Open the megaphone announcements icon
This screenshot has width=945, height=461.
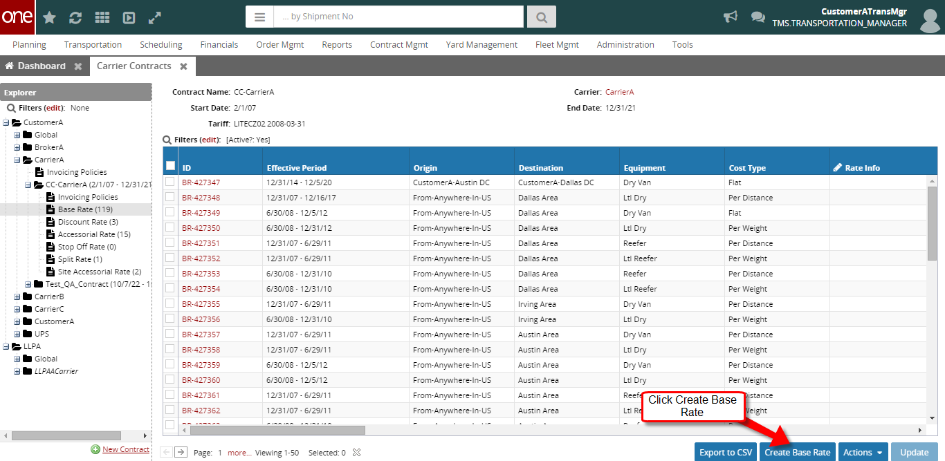731,17
